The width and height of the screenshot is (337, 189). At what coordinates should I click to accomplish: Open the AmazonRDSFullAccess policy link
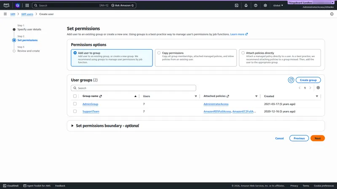point(217,111)
